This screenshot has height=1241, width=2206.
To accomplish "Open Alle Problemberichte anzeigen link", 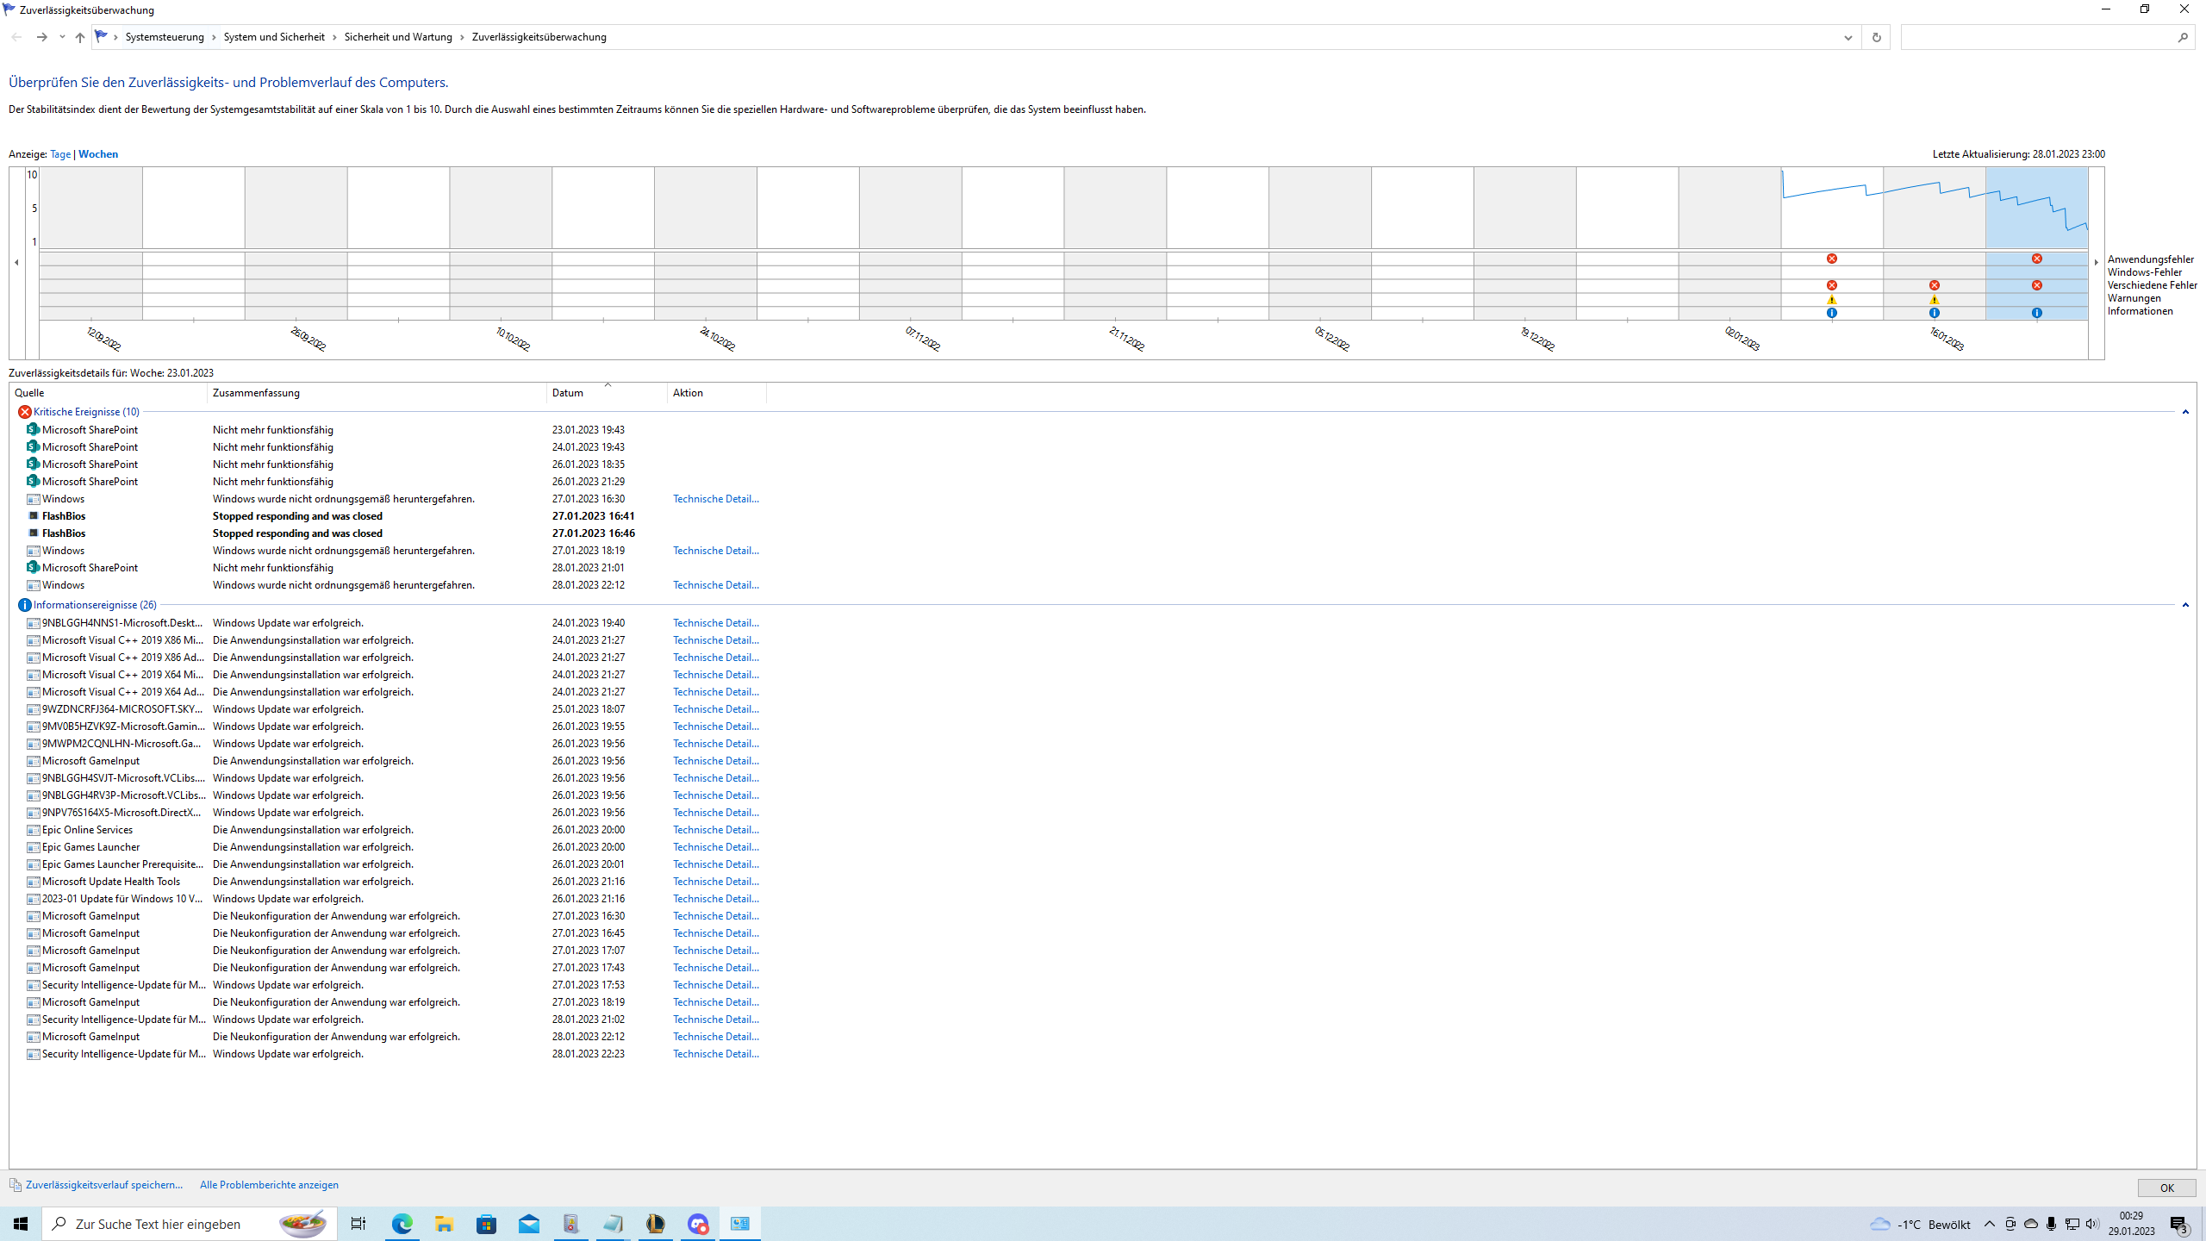I will [x=269, y=1185].
